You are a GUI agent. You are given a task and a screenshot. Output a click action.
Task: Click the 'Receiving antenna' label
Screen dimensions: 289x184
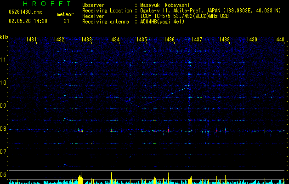pos(106,22)
